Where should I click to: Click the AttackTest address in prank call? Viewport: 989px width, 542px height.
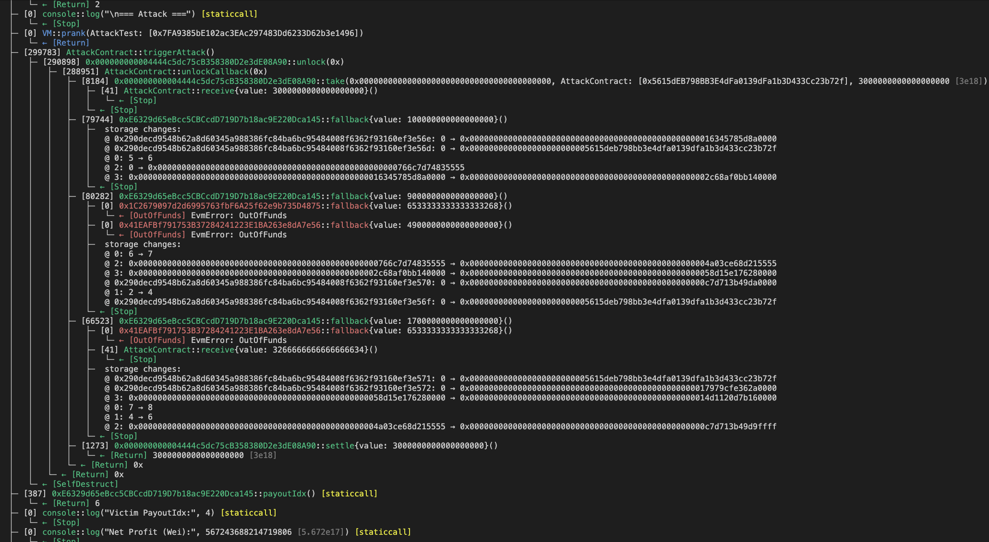point(254,33)
